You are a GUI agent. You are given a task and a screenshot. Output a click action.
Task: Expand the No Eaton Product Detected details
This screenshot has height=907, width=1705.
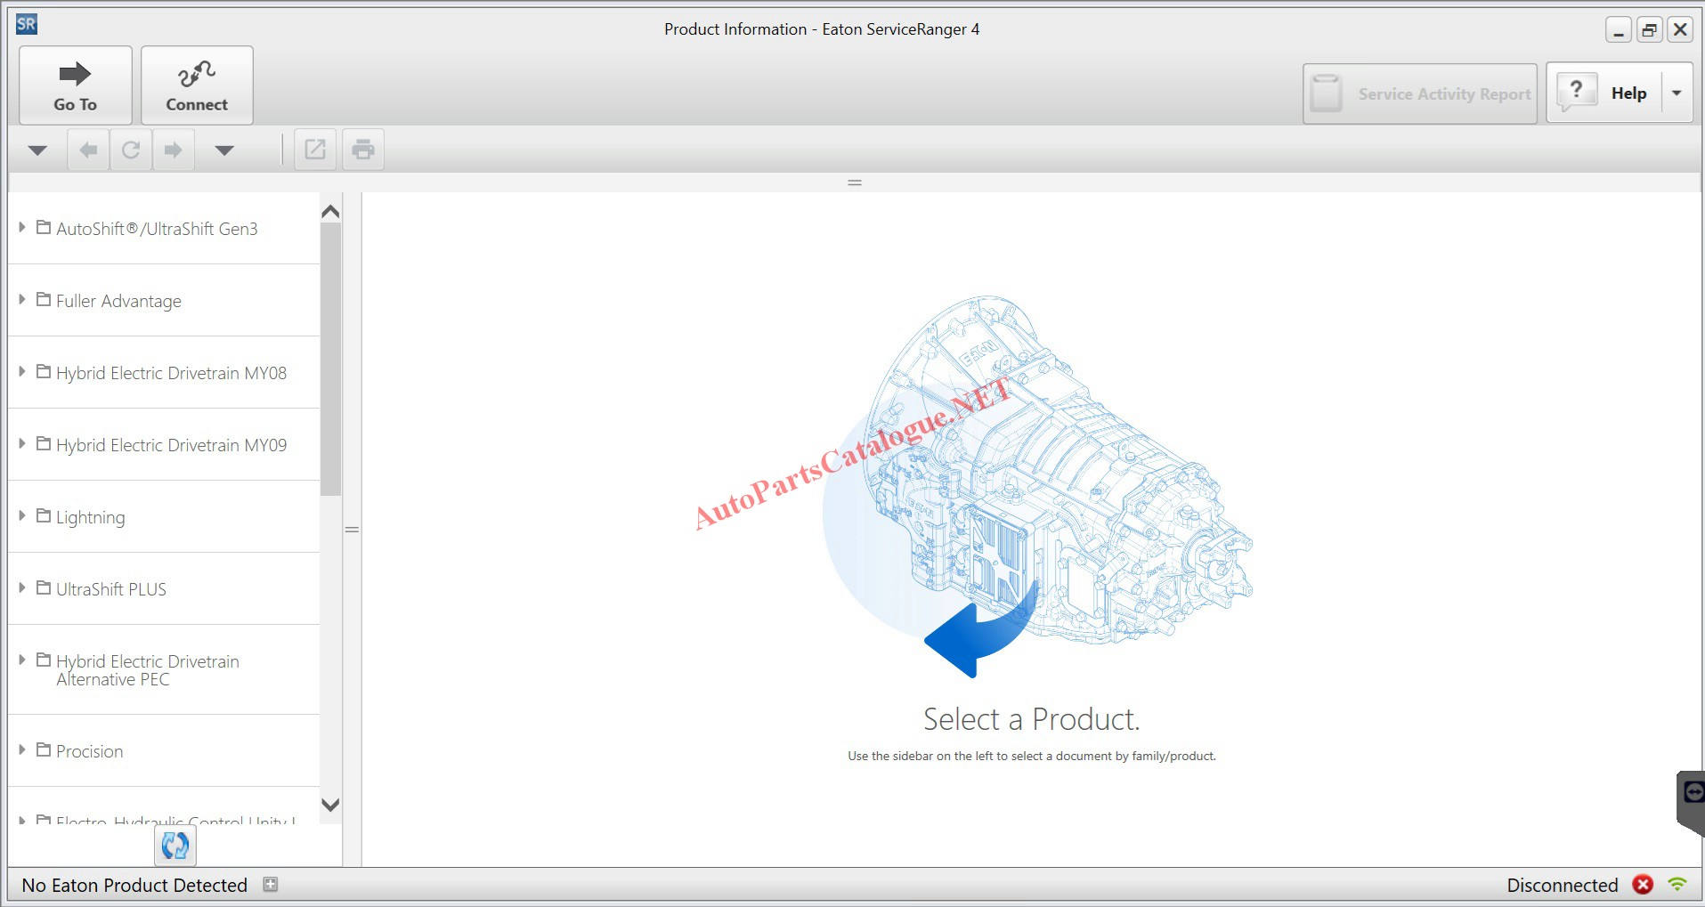coord(271,884)
